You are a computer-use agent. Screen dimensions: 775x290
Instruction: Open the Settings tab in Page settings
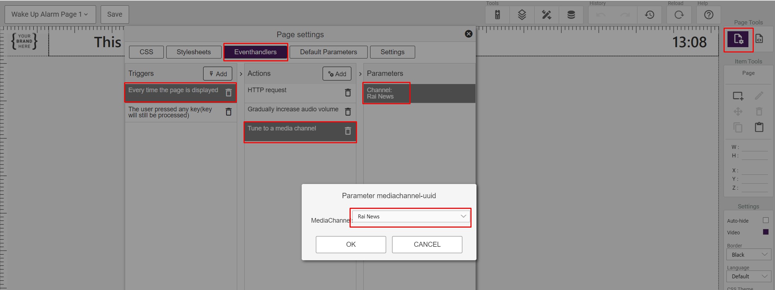pyautogui.click(x=392, y=52)
